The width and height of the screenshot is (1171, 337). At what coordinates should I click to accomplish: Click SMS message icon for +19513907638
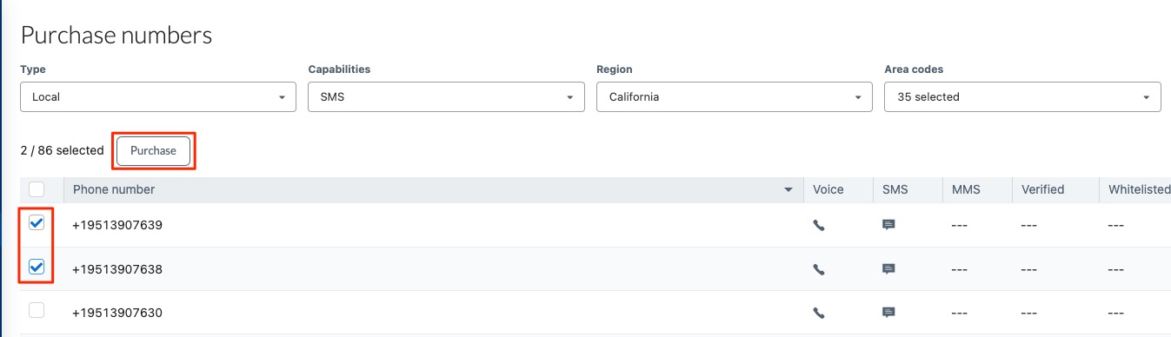coord(888,269)
